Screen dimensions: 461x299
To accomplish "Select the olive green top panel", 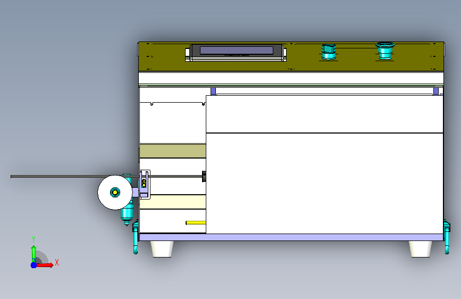I will click(291, 56).
